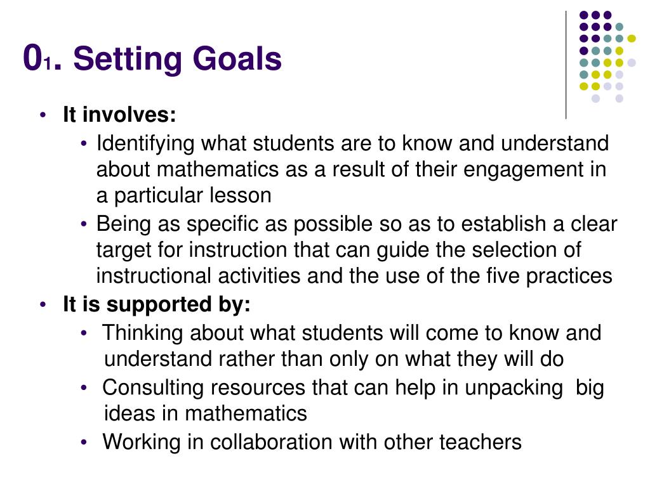Click the large "0" numeral in the title

[33, 58]
